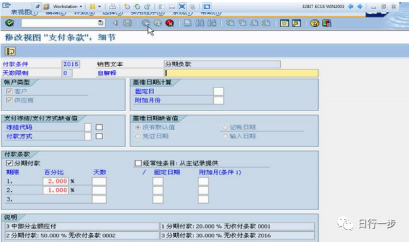
Task: Click the 付款方式 input field
Action: click(x=88, y=136)
